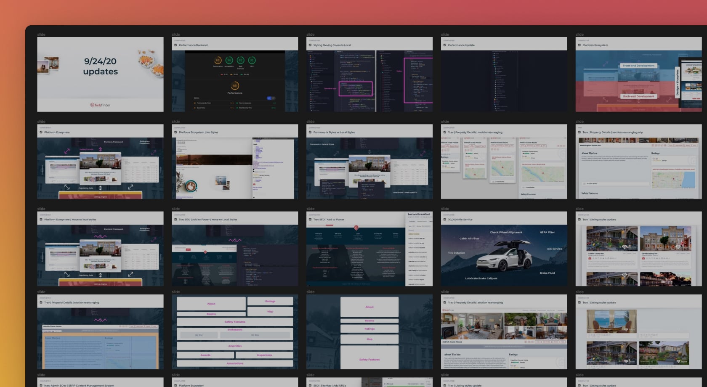Viewport: 707px width, 387px height.
Task: Toggle Framework Styles vs Local Styles checkbox
Action: (310, 133)
